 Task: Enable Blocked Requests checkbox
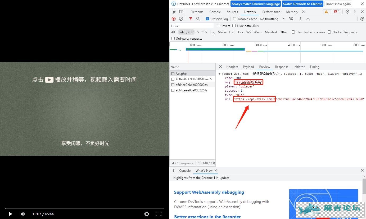(329, 32)
